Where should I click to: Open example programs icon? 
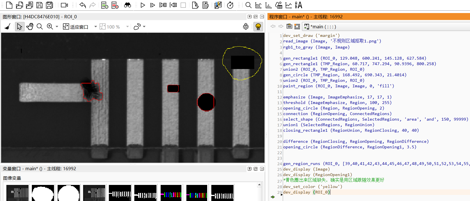coord(29,5)
